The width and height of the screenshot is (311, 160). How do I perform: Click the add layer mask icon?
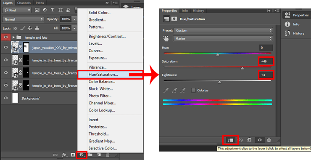pos(73,155)
